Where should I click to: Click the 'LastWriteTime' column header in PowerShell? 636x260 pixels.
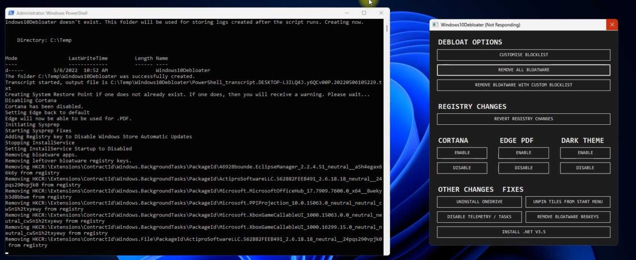88,58
